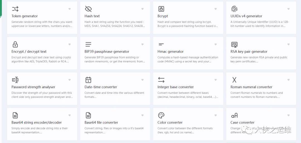The width and height of the screenshot is (301, 143).
Task: Open Base64 string encoder/decoder title
Action: (37, 122)
